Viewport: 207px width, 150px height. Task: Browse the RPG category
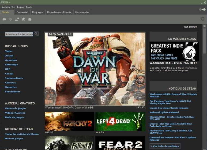(8, 69)
